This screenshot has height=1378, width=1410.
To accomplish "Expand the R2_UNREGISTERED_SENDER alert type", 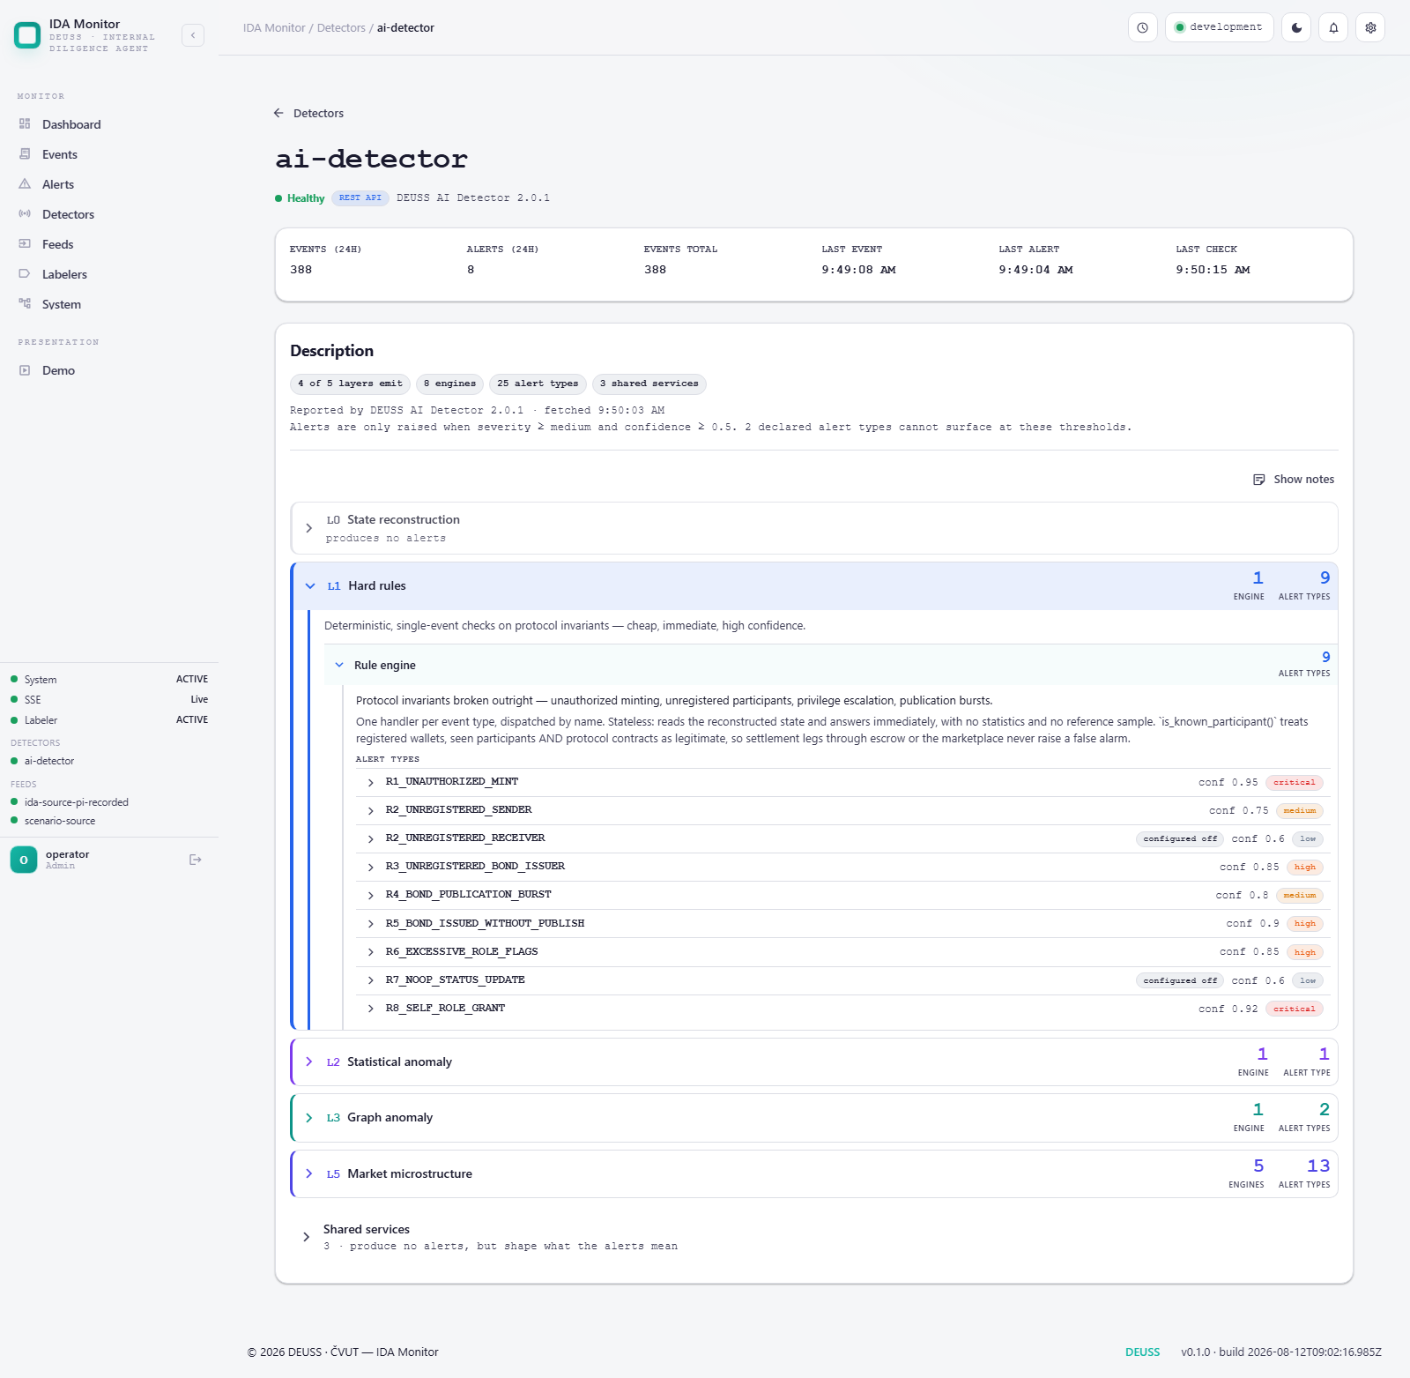I will [x=843, y=810].
